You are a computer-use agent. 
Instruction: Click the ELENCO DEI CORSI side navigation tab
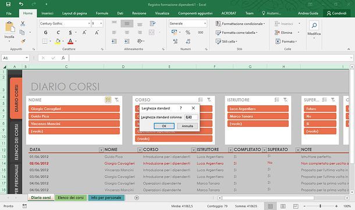(x=16, y=142)
